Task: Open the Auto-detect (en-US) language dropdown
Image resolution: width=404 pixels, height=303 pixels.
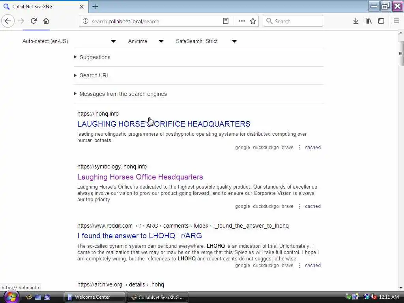Action: coord(69,41)
